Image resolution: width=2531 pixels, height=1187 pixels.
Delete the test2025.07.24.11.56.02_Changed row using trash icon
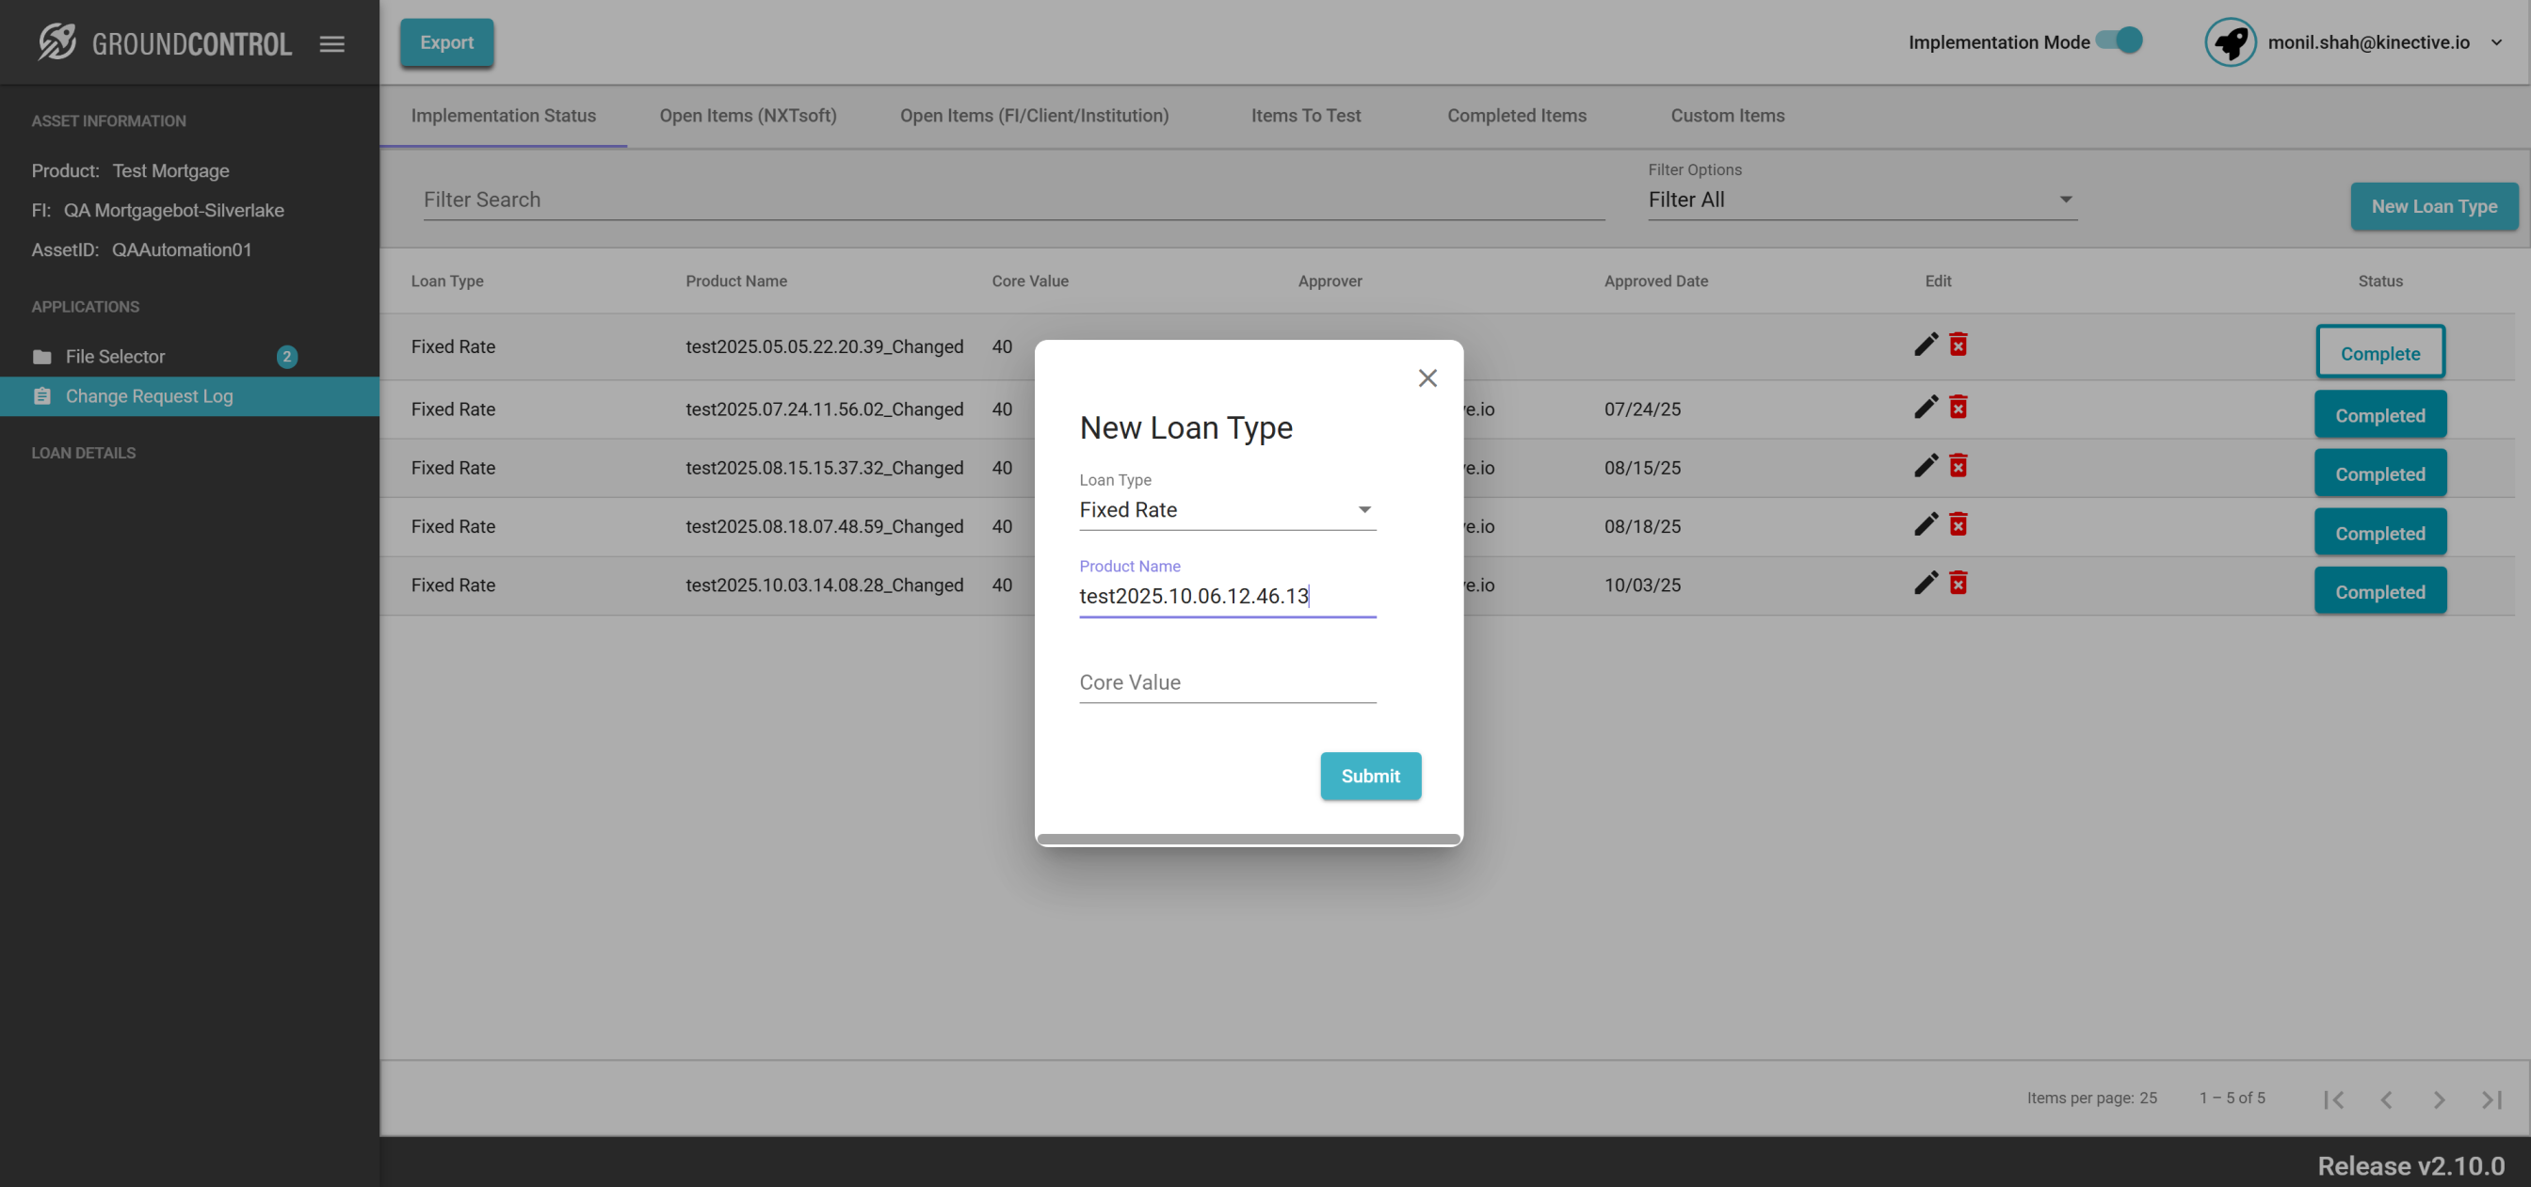point(1959,407)
